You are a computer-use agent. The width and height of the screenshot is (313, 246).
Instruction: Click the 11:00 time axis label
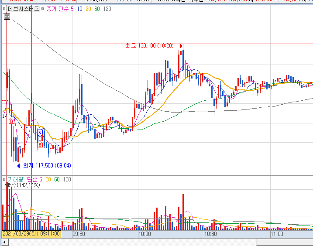pyautogui.click(x=277, y=234)
